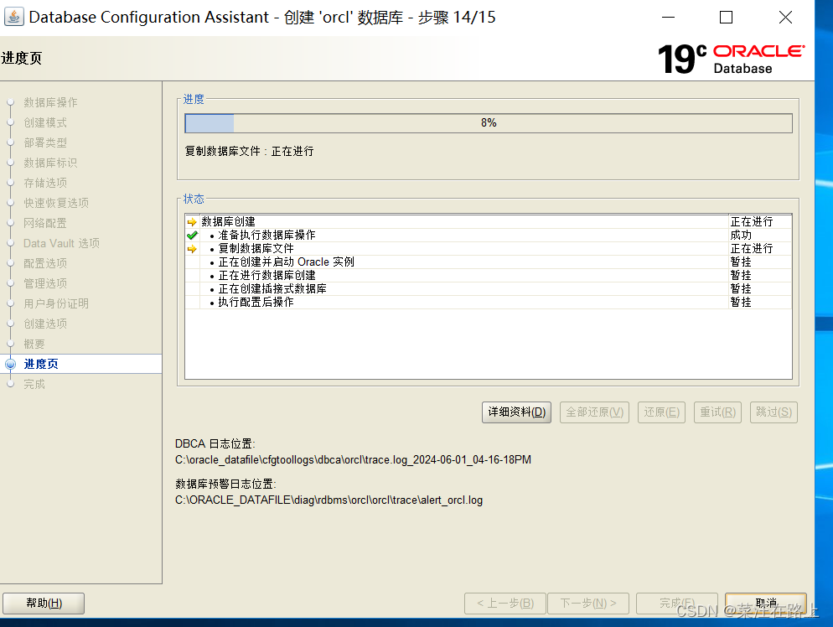
Task: Select the 完成 step in the sidebar
Action: coord(34,384)
